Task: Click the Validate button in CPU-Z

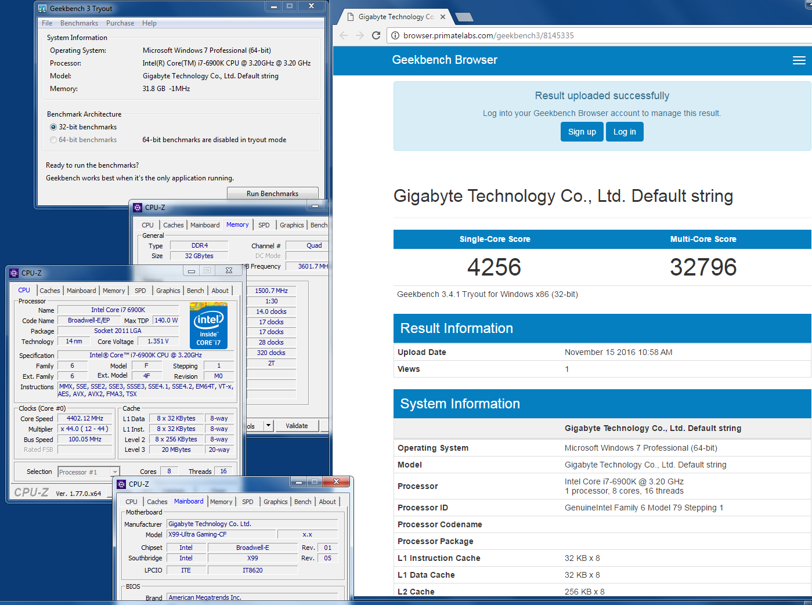Action: [297, 426]
